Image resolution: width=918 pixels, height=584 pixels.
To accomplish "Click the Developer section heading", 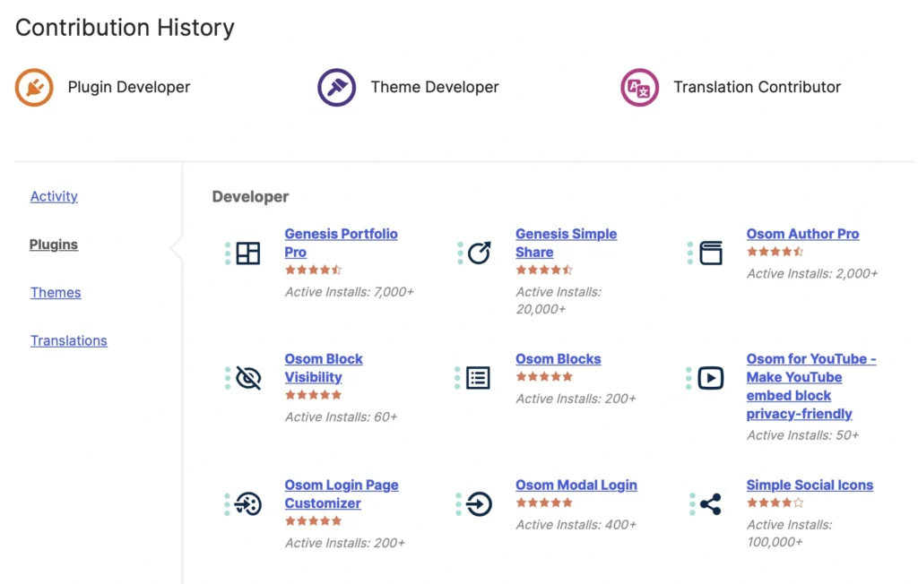I will coord(250,197).
